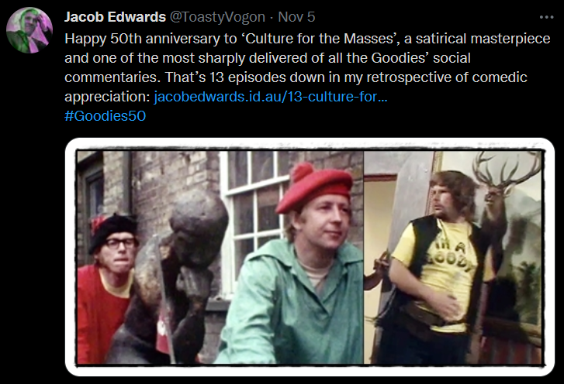The height and width of the screenshot is (384, 564).
Task: Open the Jacob Edwards display name profile link
Action: point(115,17)
